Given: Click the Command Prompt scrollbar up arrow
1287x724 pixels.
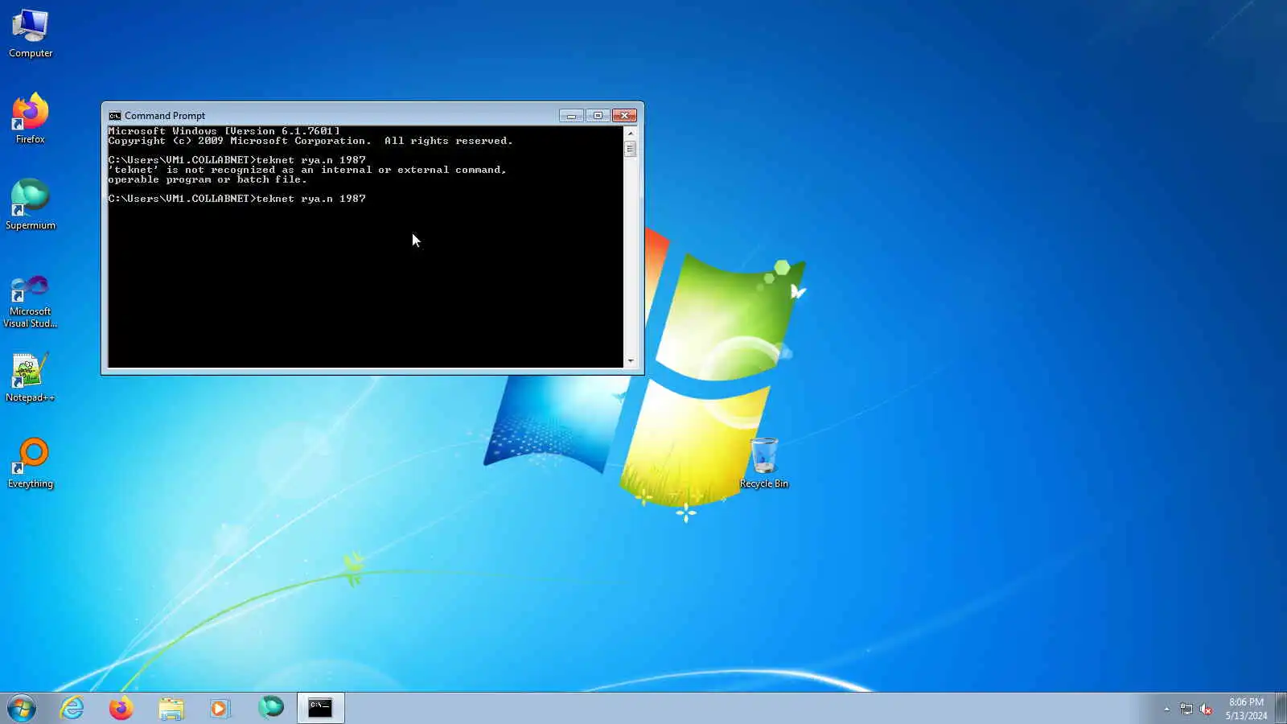Looking at the screenshot, I should [631, 134].
